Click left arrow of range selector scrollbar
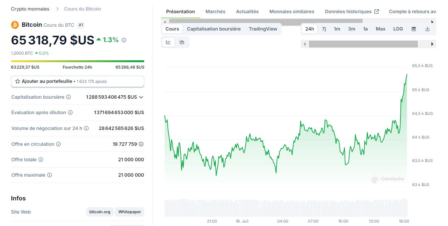 click(x=304, y=44)
